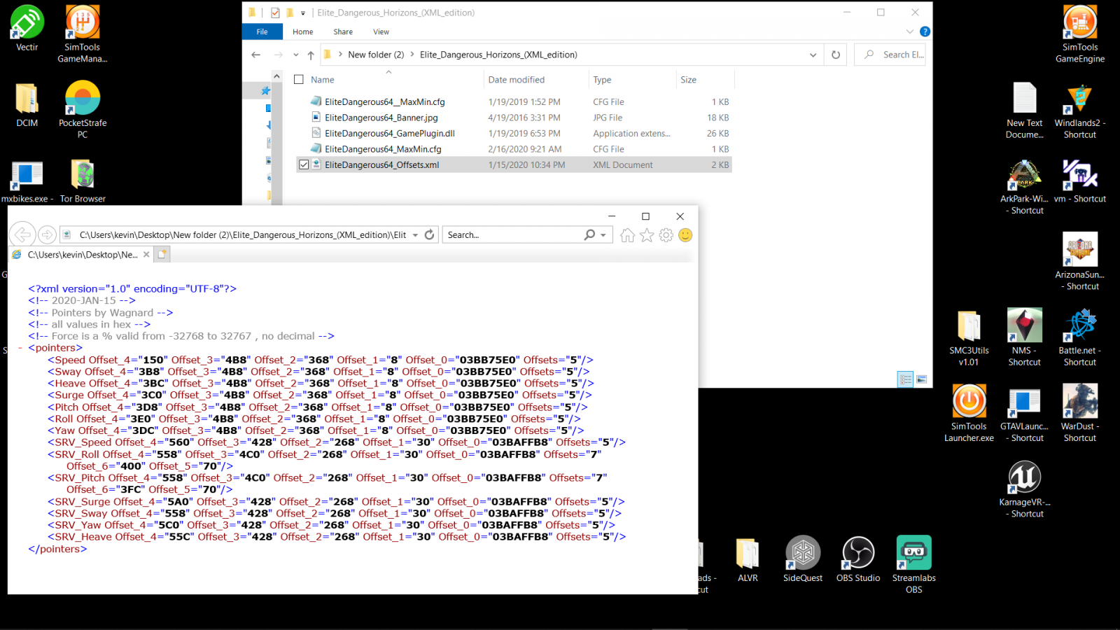1120x630 pixels.
Task: Open Internet Explorer Favorites star
Action: 647,235
